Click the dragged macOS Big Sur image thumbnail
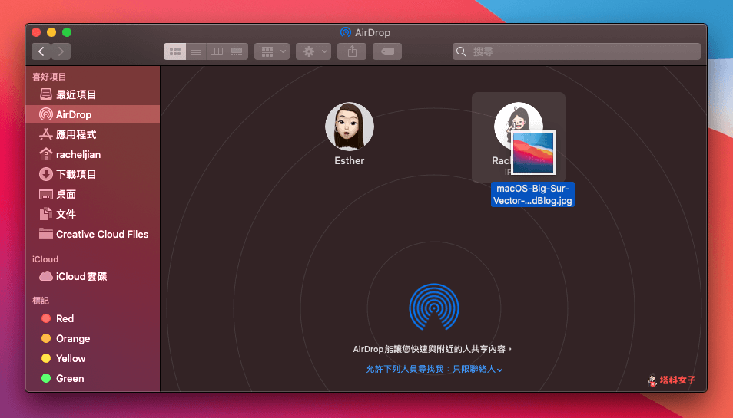 tap(533, 153)
